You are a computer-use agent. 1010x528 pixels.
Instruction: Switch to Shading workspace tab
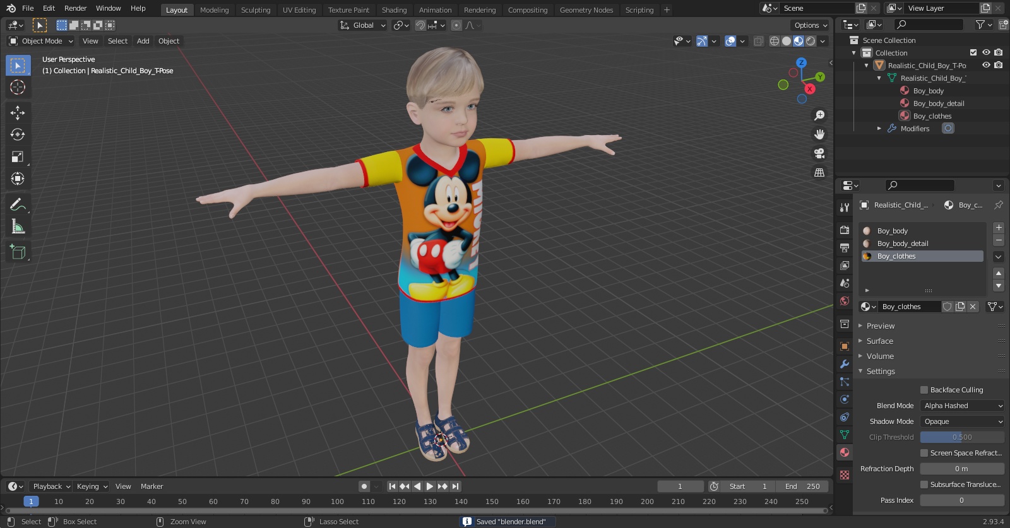pyautogui.click(x=394, y=10)
